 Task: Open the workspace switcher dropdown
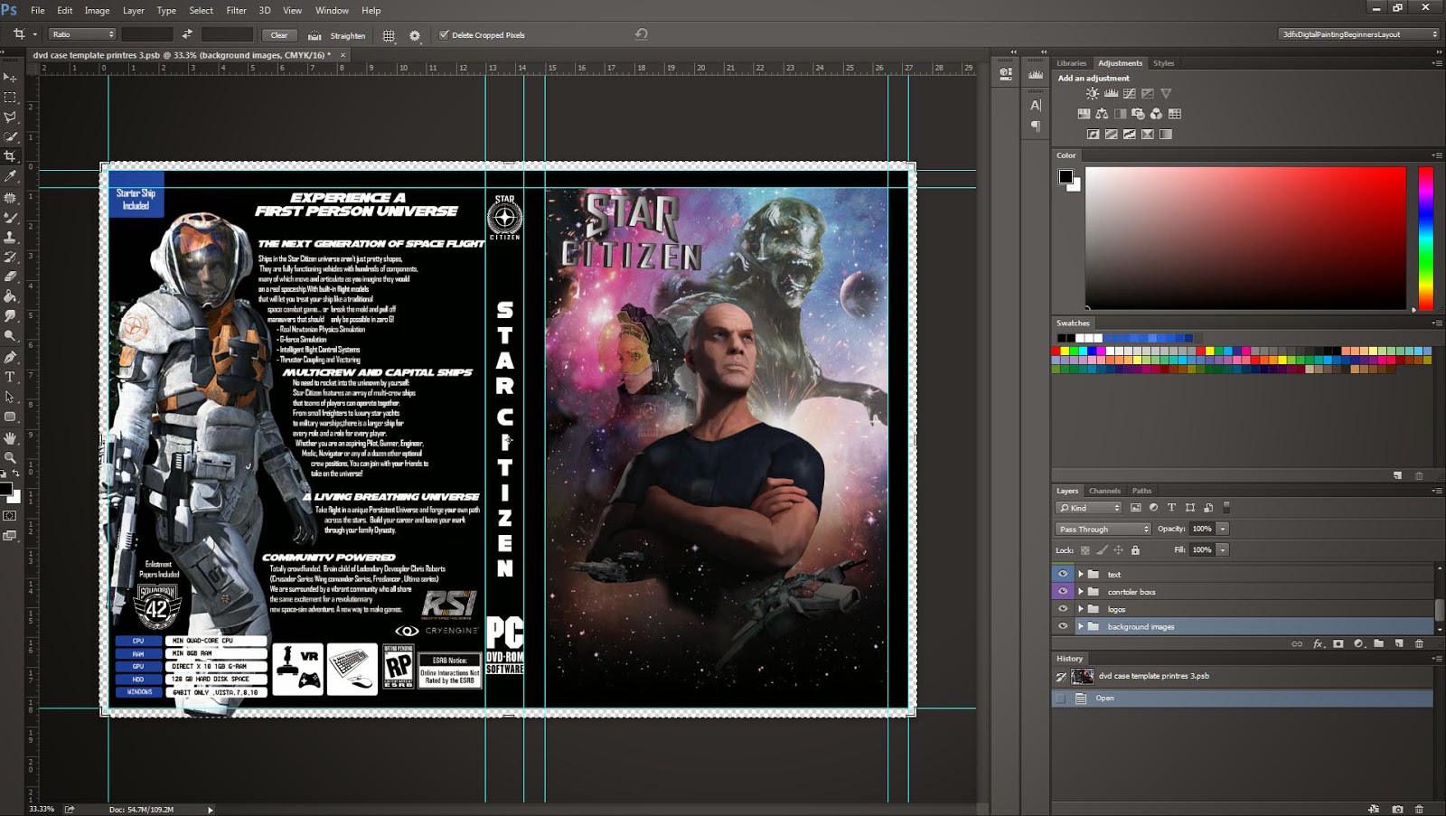coord(1358,34)
